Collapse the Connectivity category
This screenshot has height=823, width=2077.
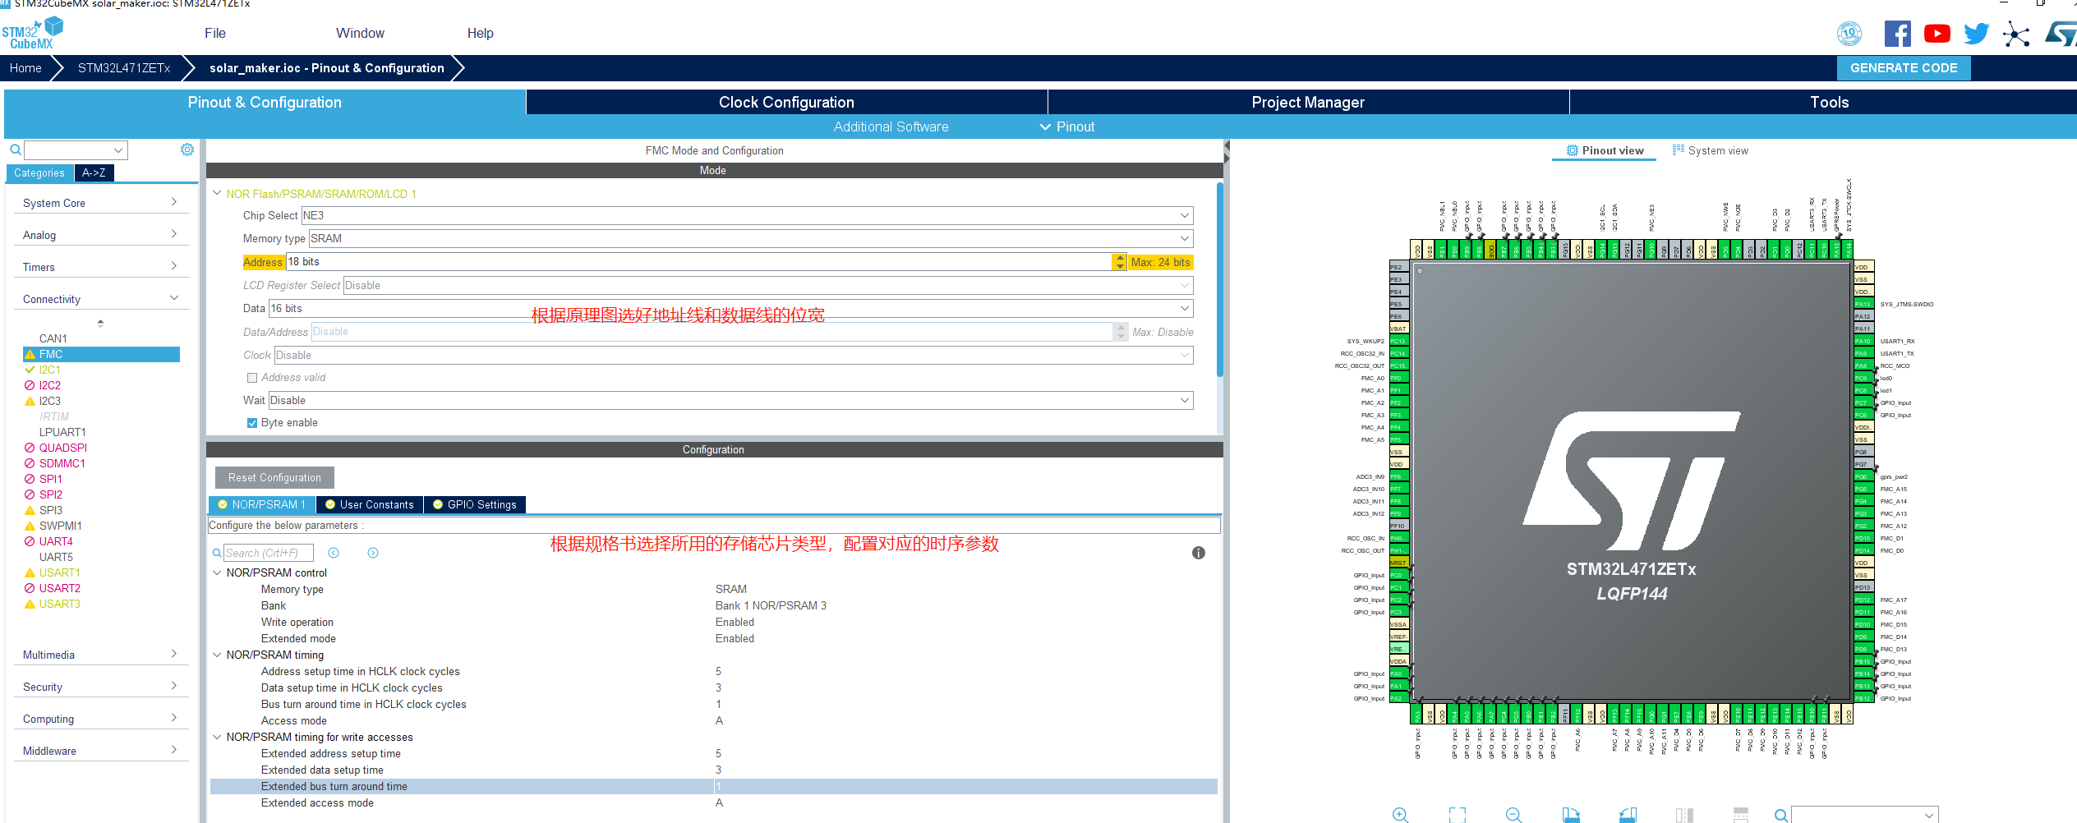point(174,297)
